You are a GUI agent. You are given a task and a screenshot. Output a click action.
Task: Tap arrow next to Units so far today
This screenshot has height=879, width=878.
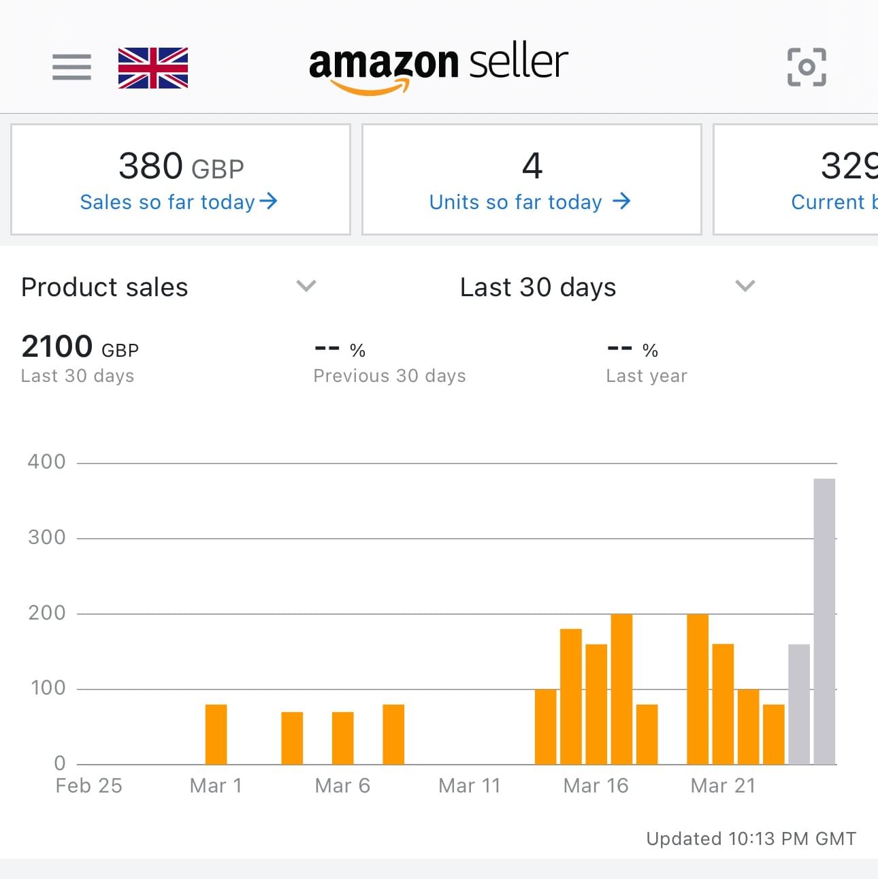coord(621,201)
